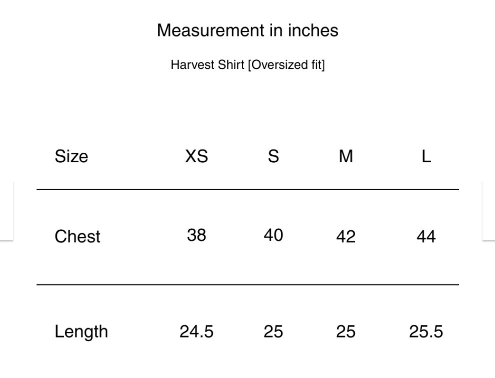Click the length value 25 for size M
Viewport: 495px width, 378px height.
point(345,332)
